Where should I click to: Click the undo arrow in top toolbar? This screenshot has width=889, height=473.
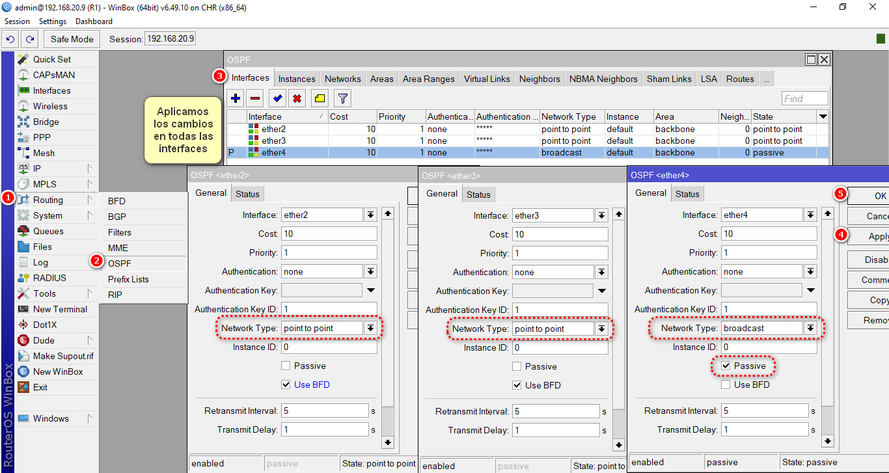[x=10, y=39]
